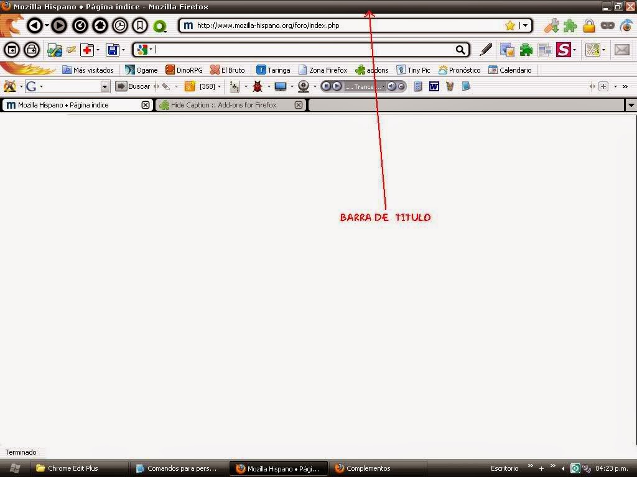Click play on the media player controls
The height and width of the screenshot is (477, 637).
336,86
